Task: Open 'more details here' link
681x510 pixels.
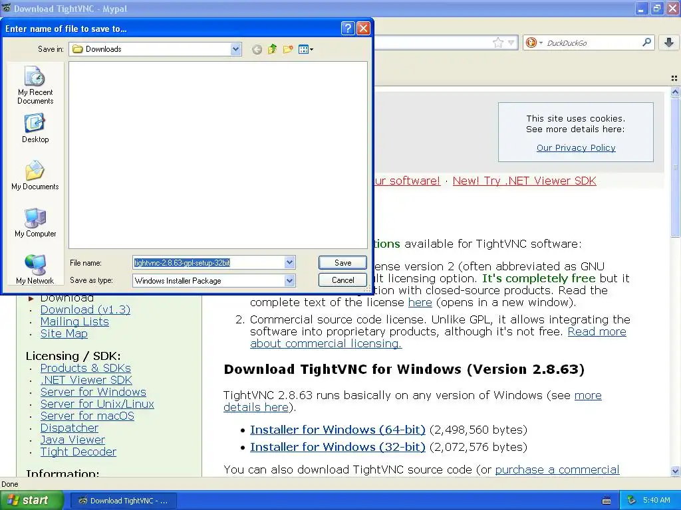Action: click(588, 396)
